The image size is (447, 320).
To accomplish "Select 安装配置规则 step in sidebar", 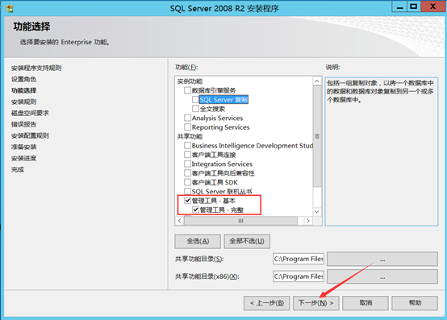I will coord(30,135).
